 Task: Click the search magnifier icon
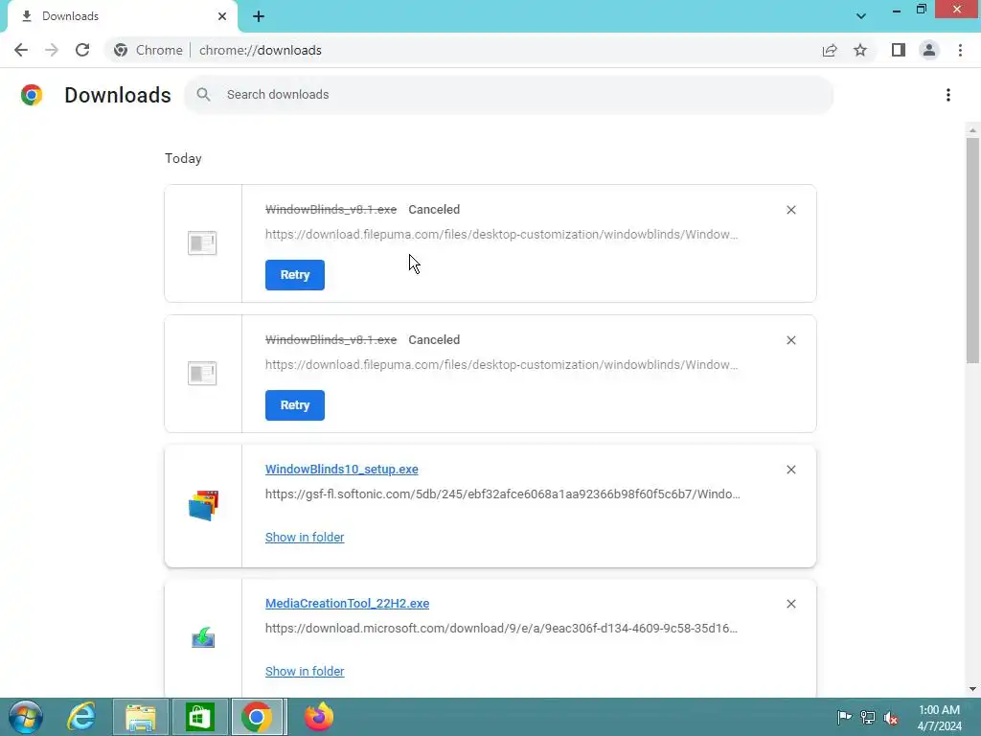(203, 95)
